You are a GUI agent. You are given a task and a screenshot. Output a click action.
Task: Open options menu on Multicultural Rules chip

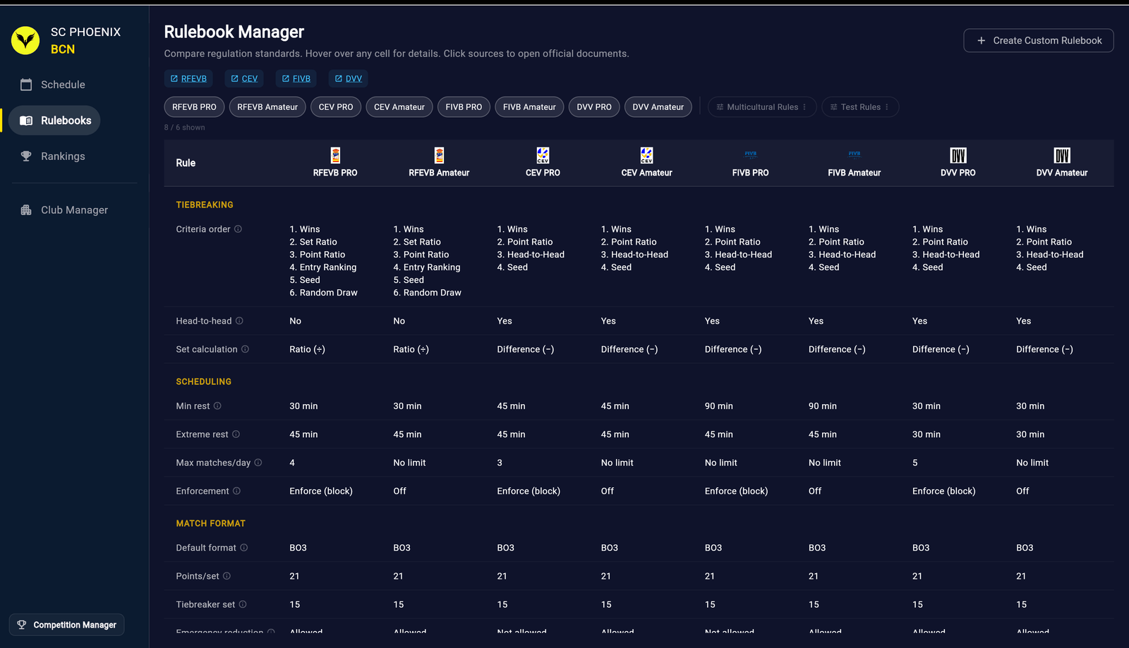(x=804, y=107)
